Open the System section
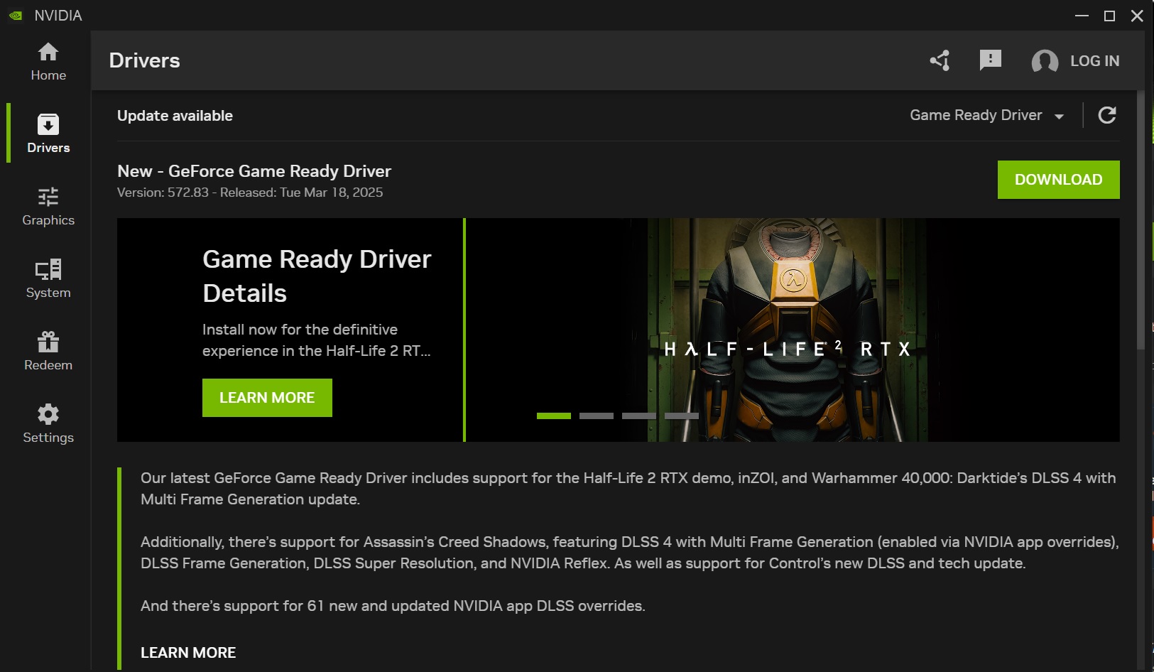Viewport: 1154px width, 672px height. (48, 279)
